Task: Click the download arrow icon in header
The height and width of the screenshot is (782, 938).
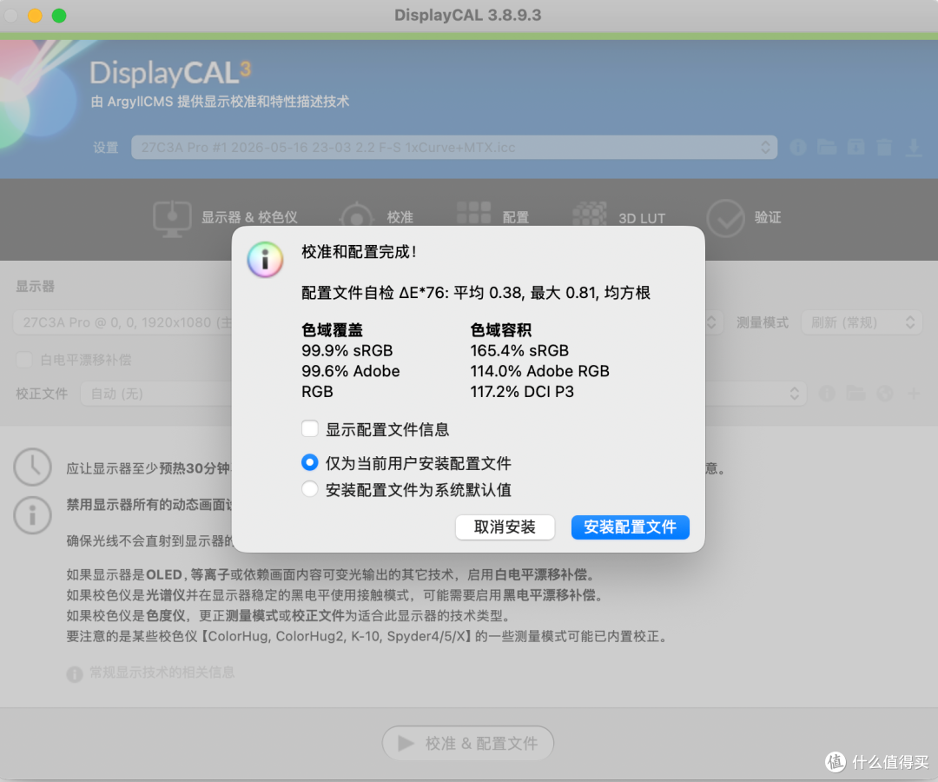Action: (913, 147)
